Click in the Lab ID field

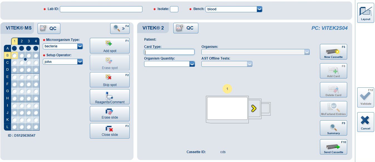[101, 9]
